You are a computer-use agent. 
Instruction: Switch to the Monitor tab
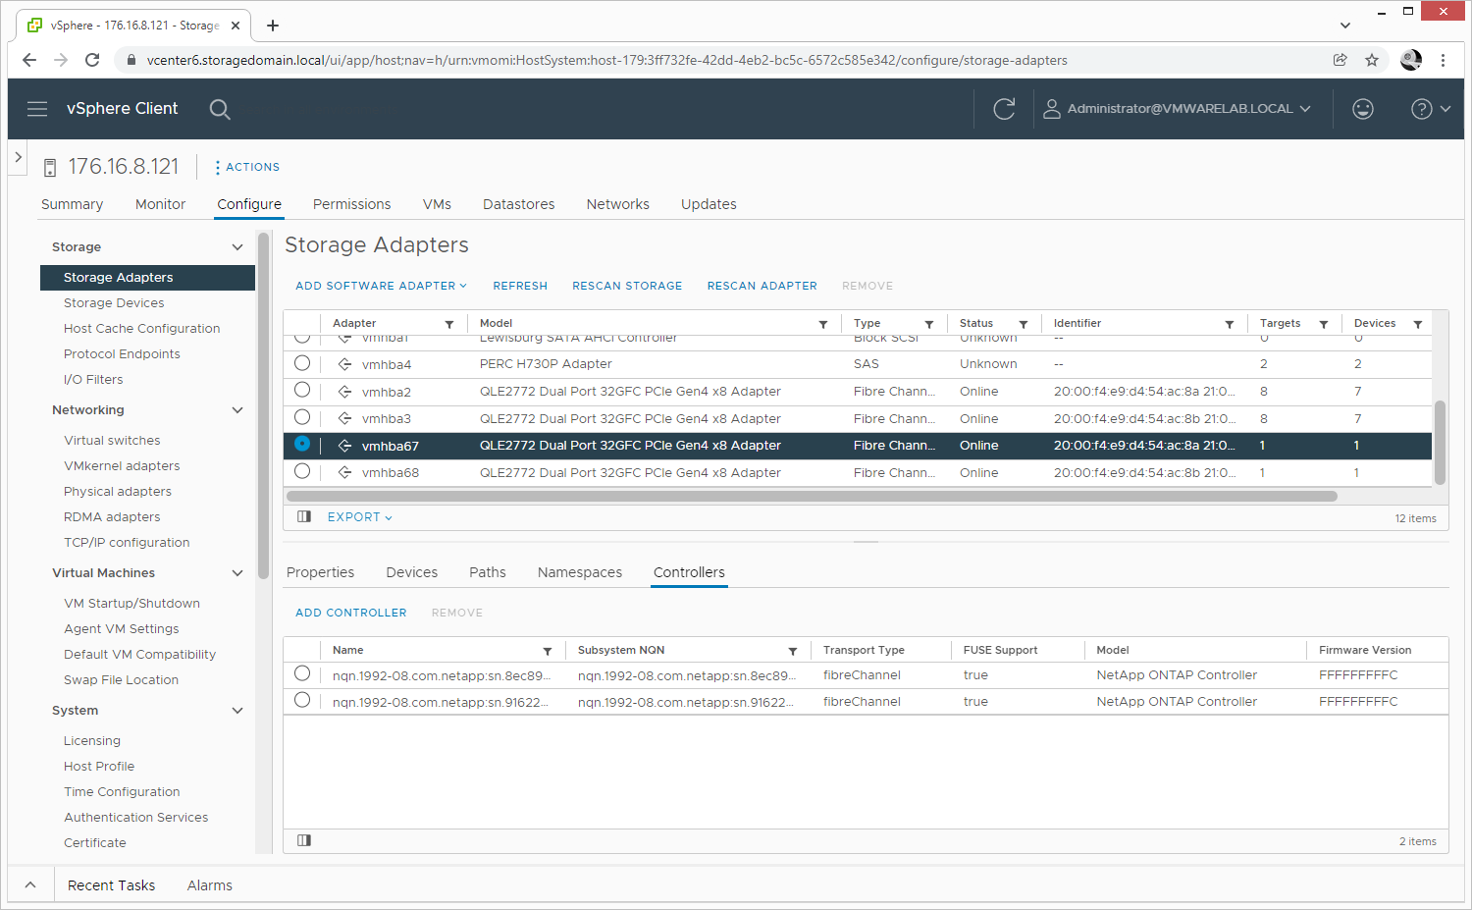160,204
